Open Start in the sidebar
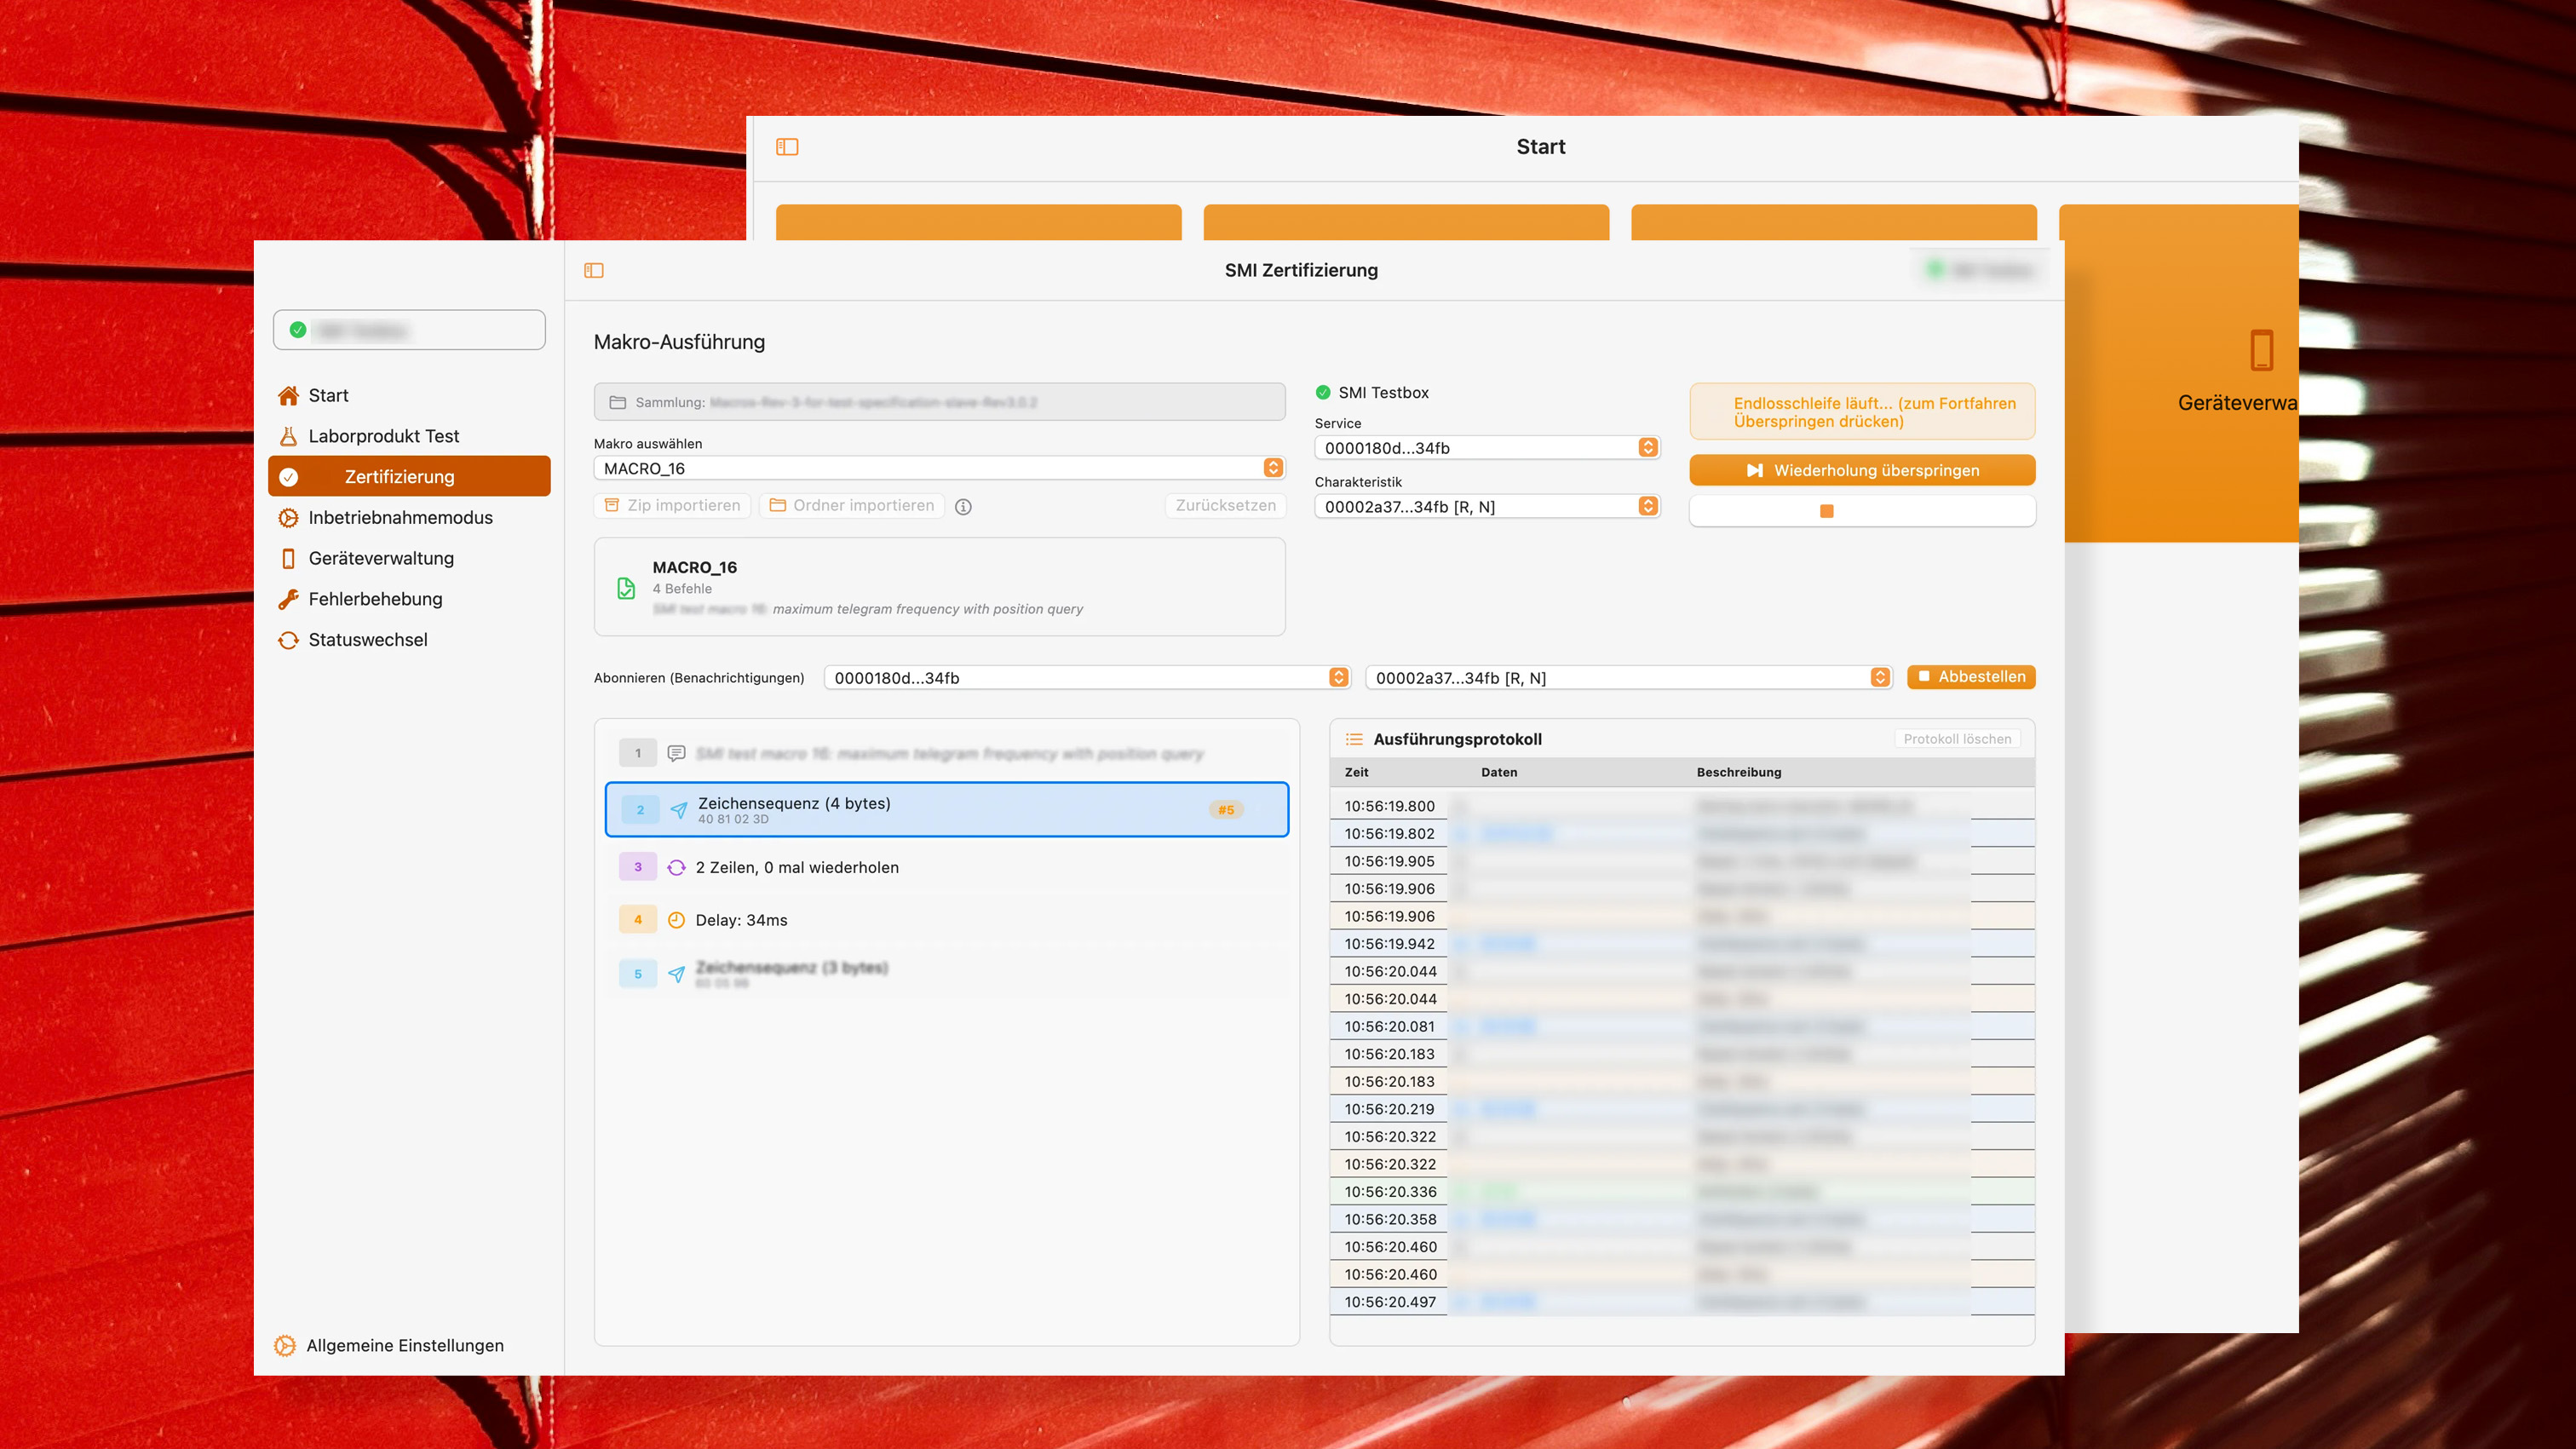This screenshot has height=1449, width=2576. click(409, 395)
